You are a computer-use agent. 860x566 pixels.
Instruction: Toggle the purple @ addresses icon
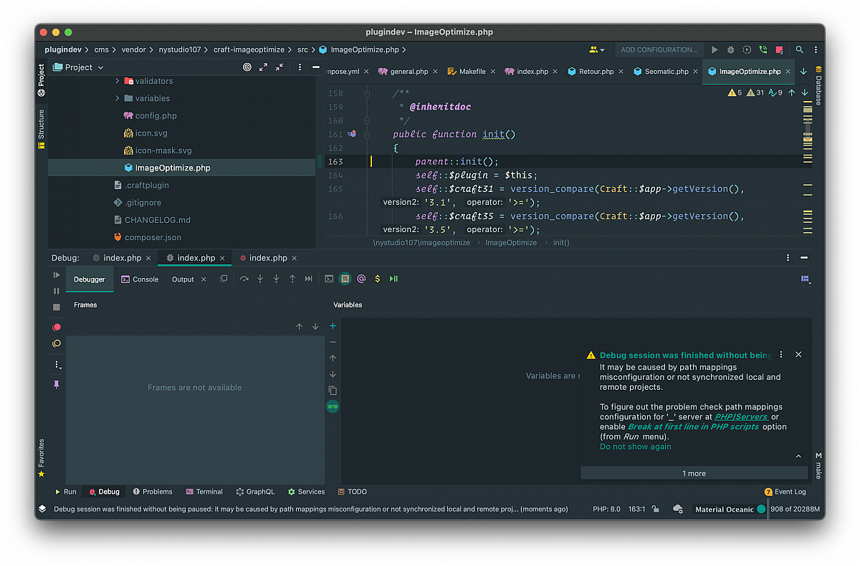(361, 279)
